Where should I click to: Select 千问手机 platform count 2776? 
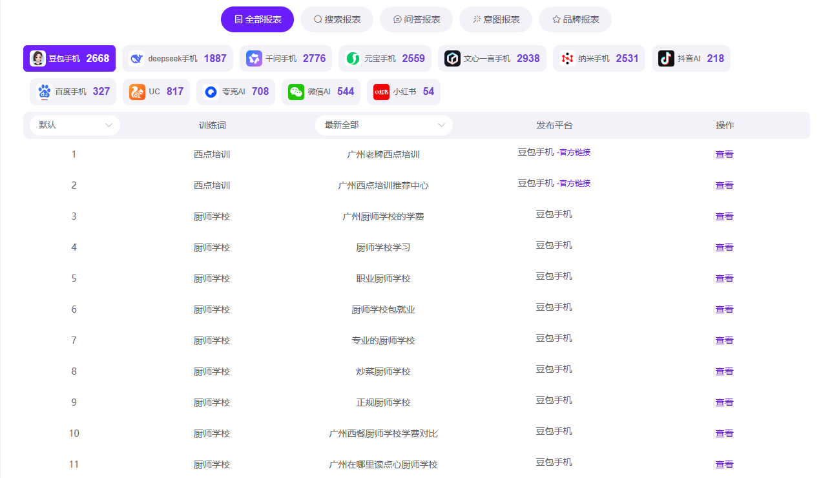286,58
